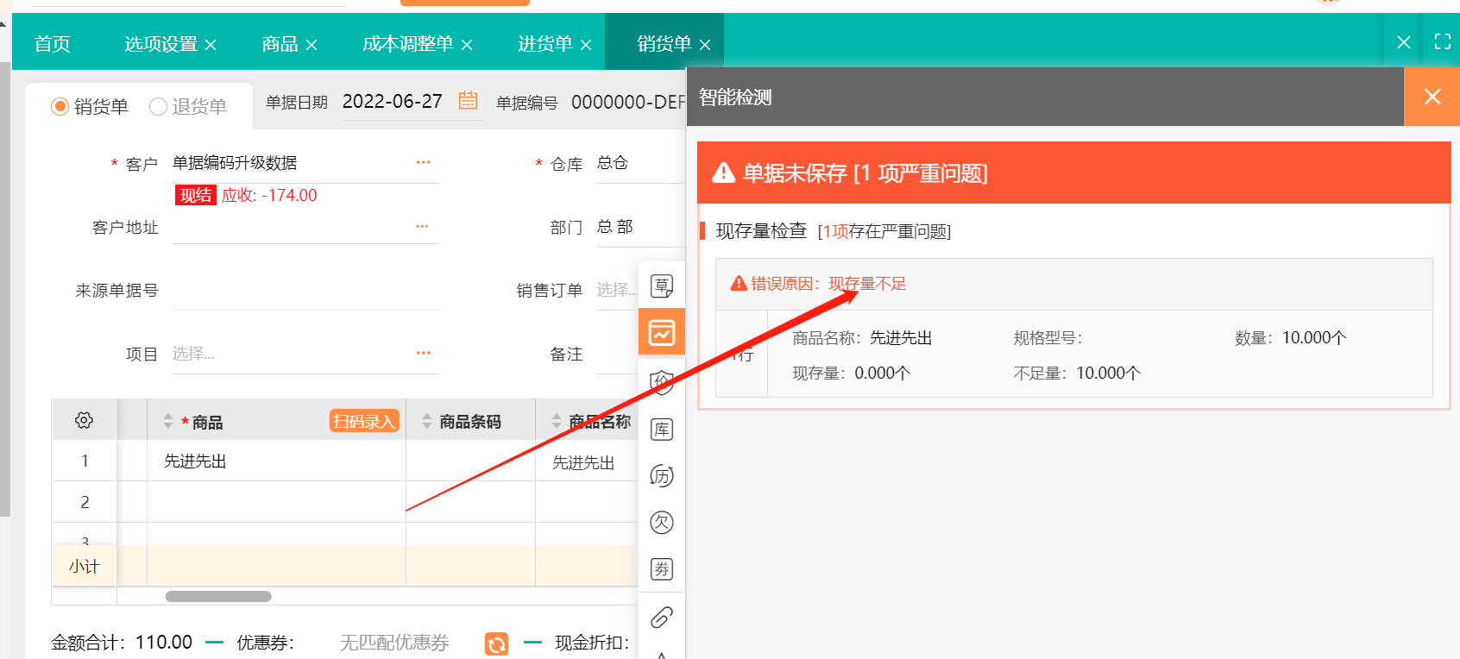Open the inventory (库) sidebar icon
This screenshot has height=659, width=1460.
click(661, 430)
